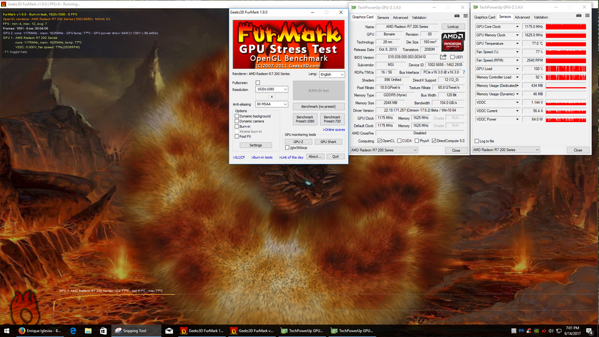Switch to first Geeks3D FurMark taskbar item
The image size is (599, 337).
202,331
